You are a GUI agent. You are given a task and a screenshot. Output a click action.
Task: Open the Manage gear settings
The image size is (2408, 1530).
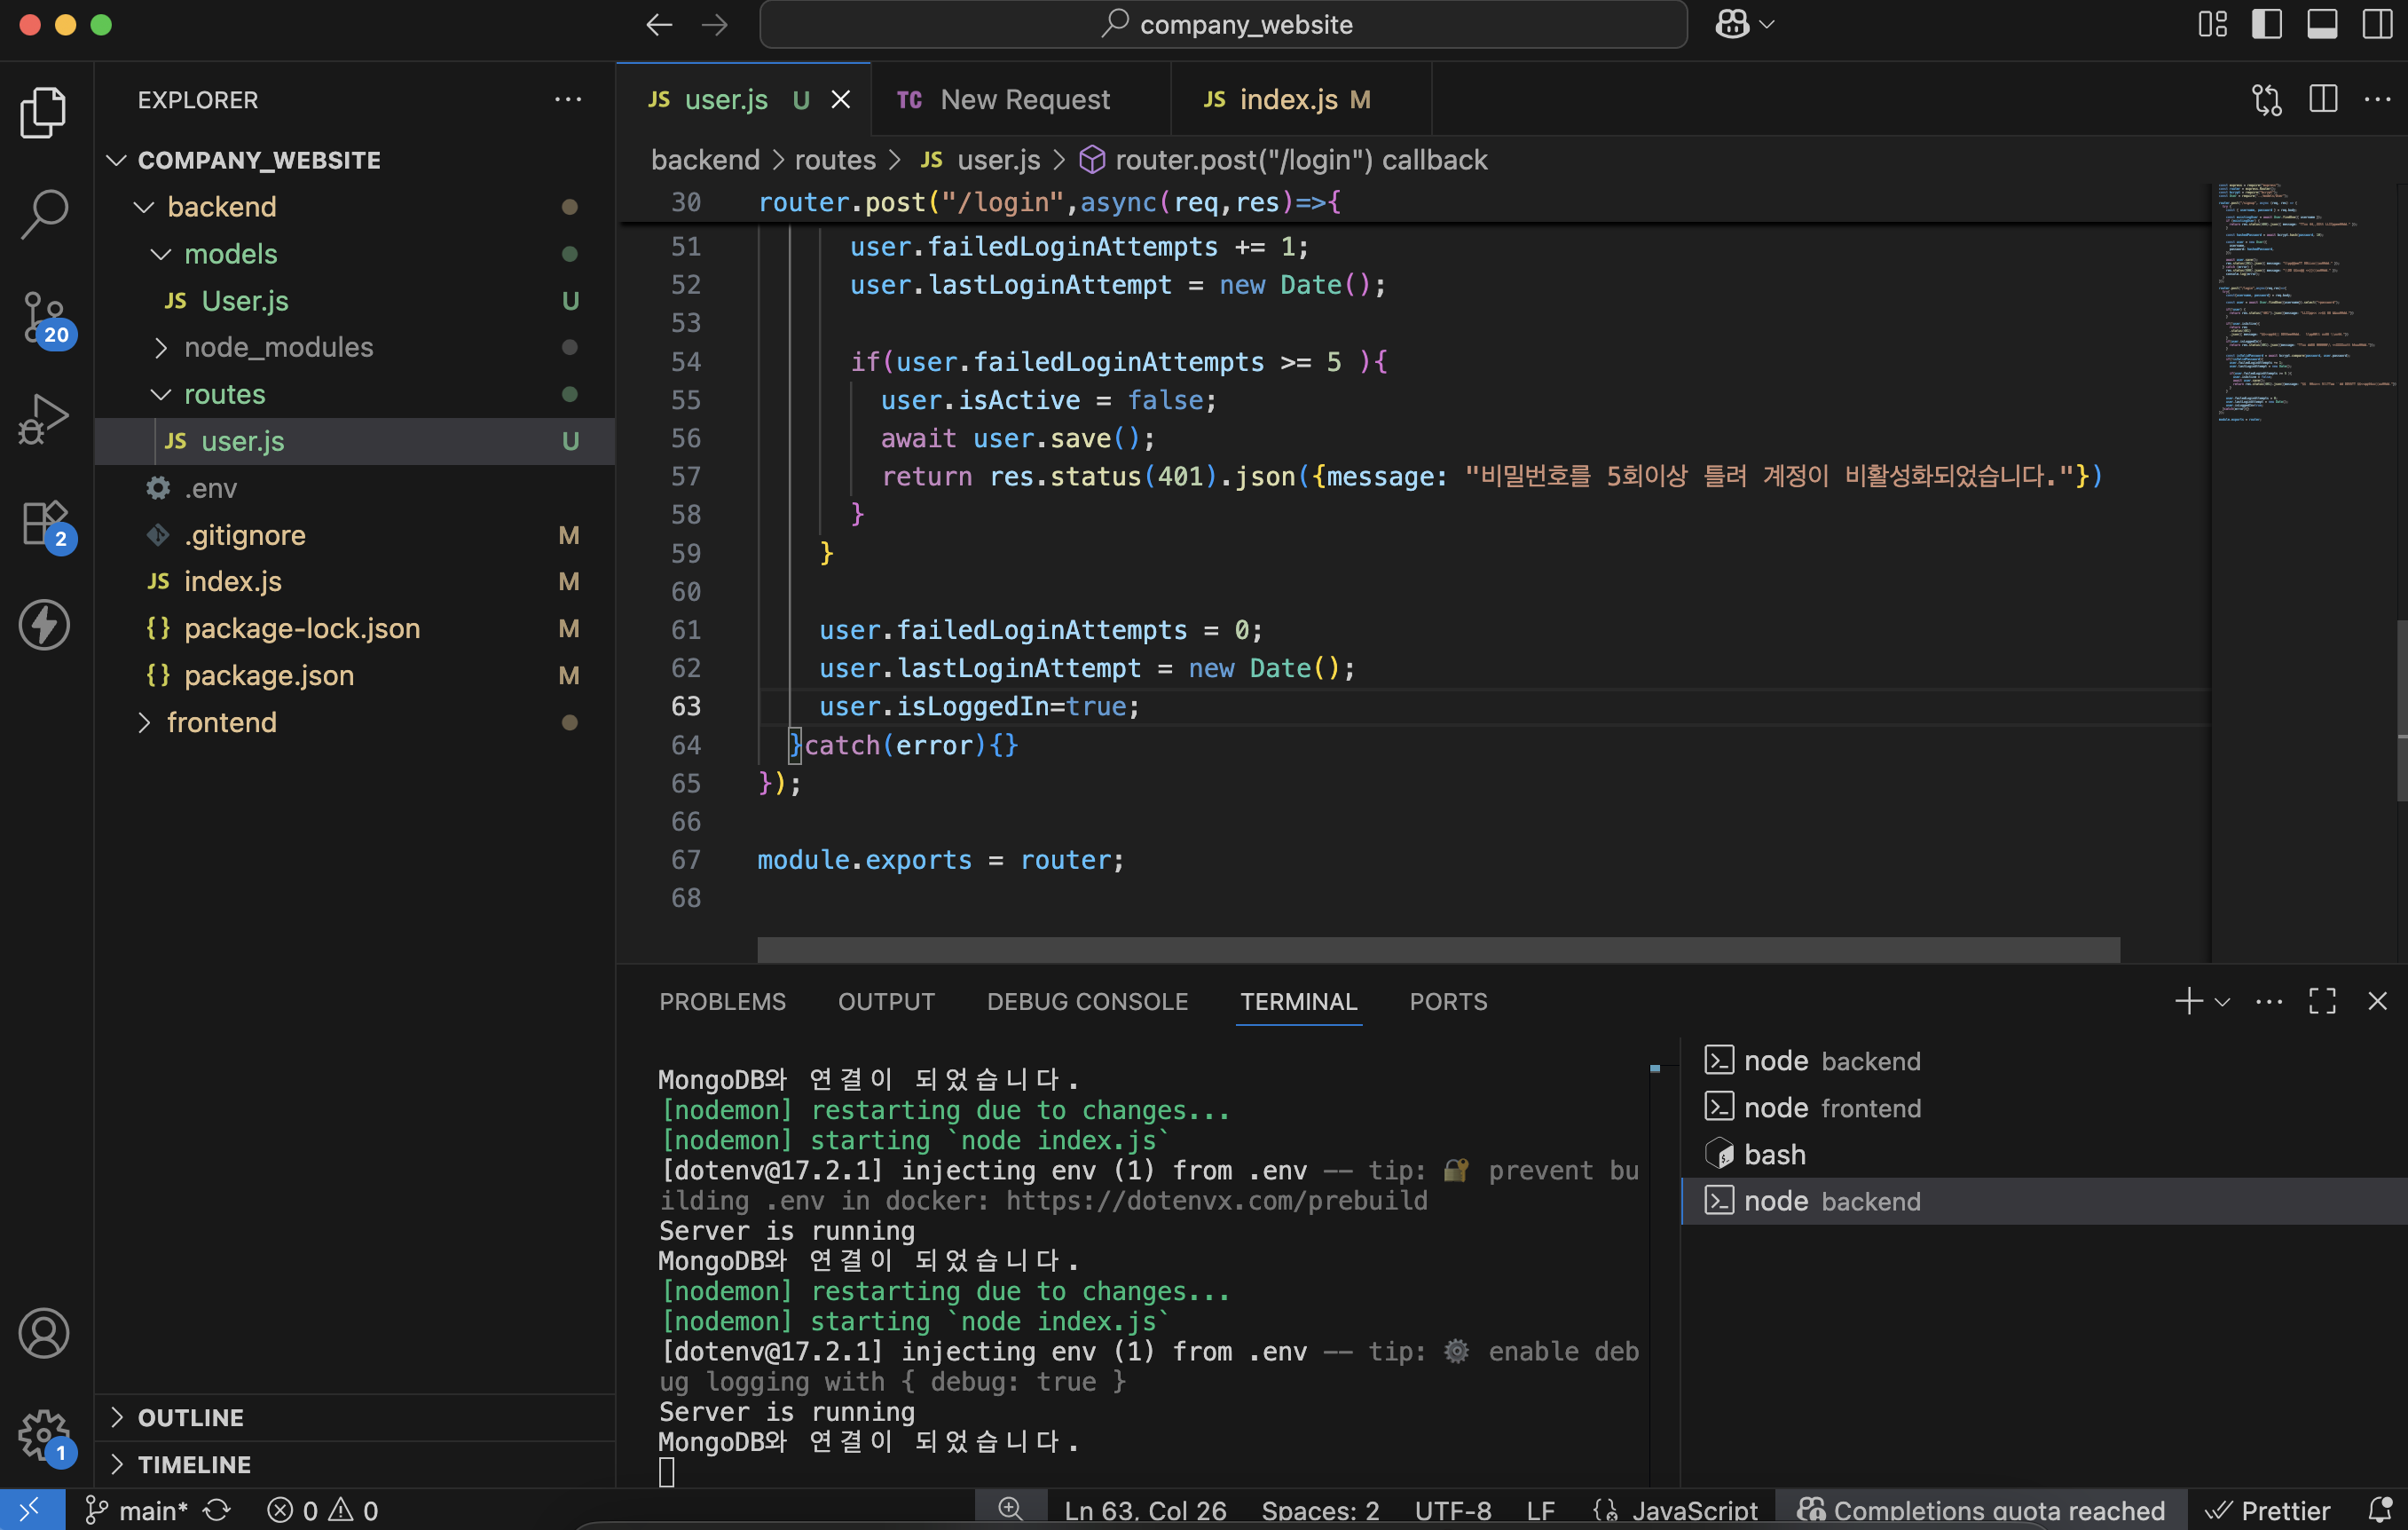coord(46,1436)
